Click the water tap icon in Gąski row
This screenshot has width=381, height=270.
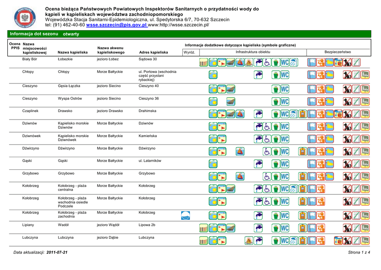point(258,164)
